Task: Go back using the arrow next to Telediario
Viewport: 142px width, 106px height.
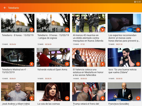Action: [5, 8]
